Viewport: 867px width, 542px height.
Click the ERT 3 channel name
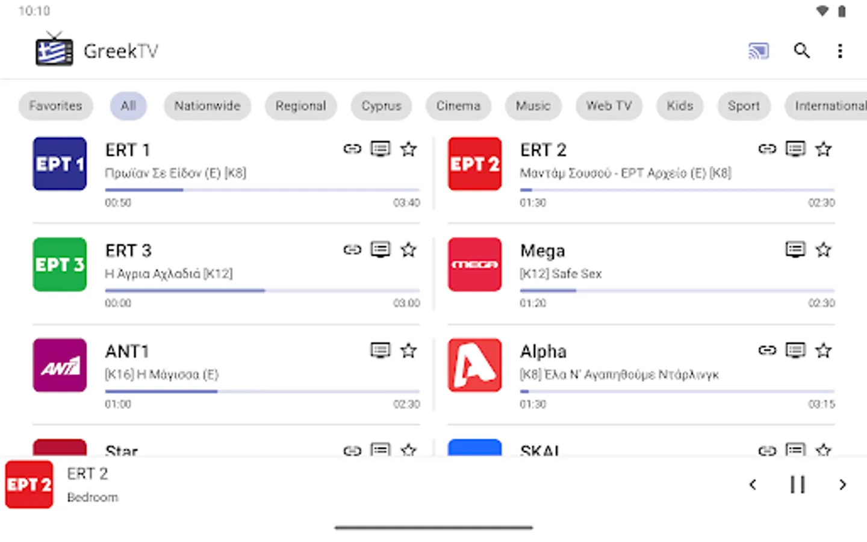(x=128, y=251)
